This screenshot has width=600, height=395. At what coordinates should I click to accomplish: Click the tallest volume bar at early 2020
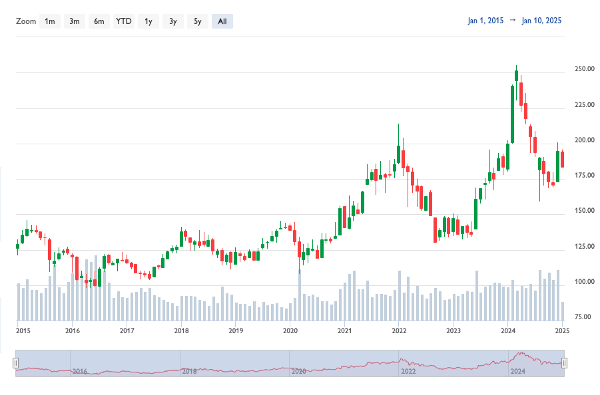click(x=300, y=295)
